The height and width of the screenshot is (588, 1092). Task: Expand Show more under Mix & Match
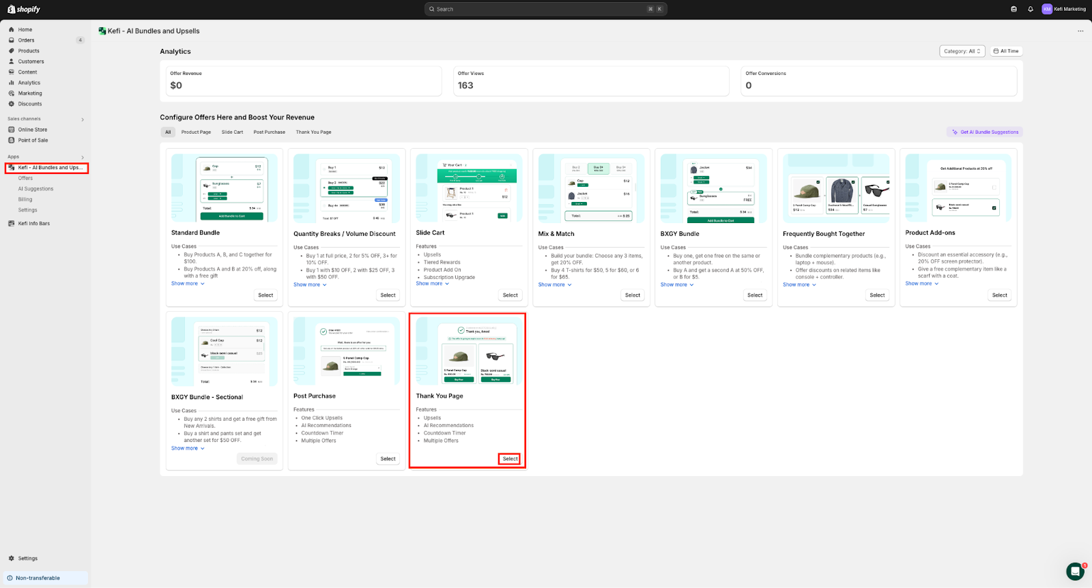pyautogui.click(x=554, y=284)
